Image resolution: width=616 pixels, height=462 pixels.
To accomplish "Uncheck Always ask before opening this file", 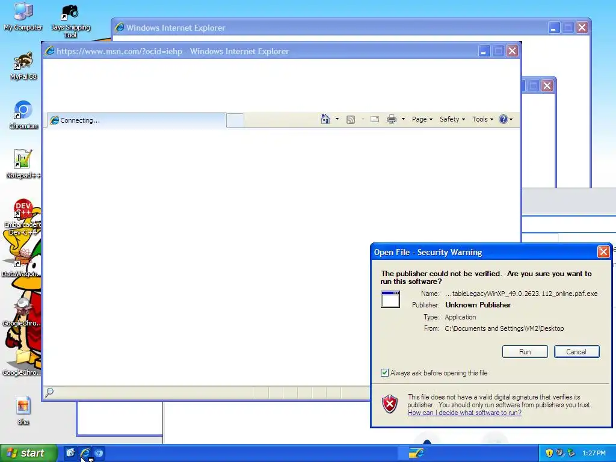I will (384, 373).
